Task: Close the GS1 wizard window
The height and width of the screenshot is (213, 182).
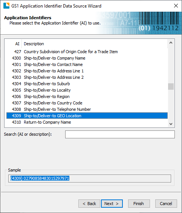Action: [x=176, y=6]
